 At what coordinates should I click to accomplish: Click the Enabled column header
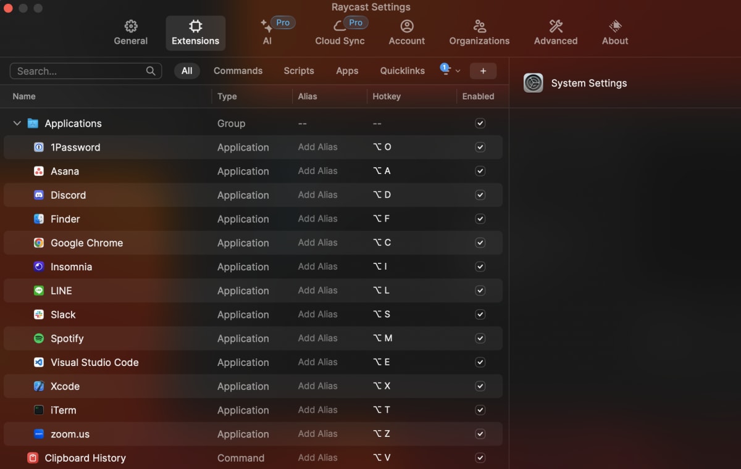pos(479,96)
